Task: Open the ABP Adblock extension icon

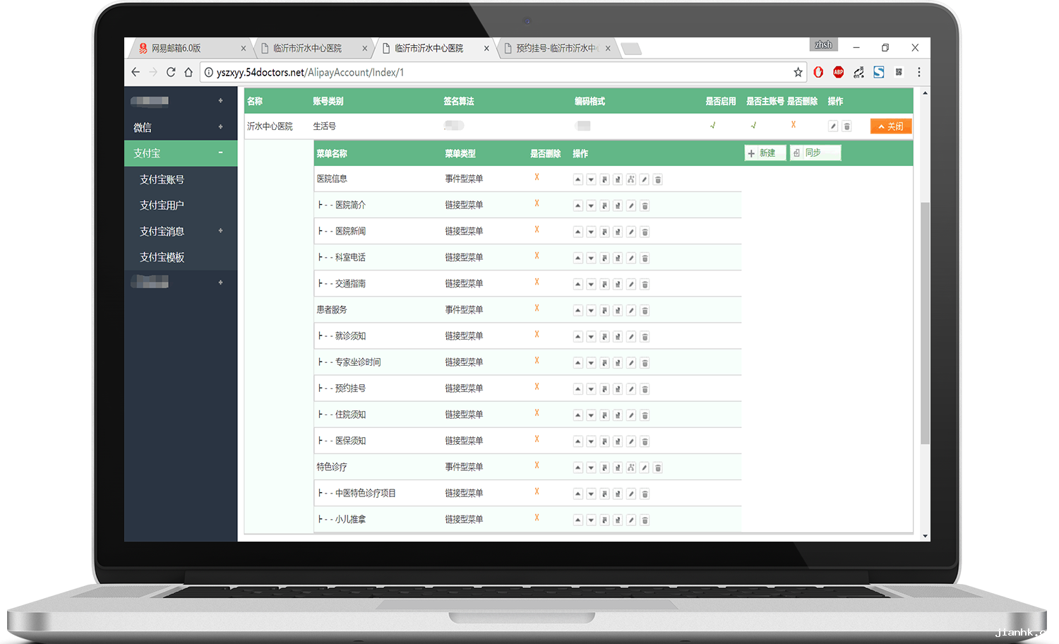Action: tap(838, 72)
